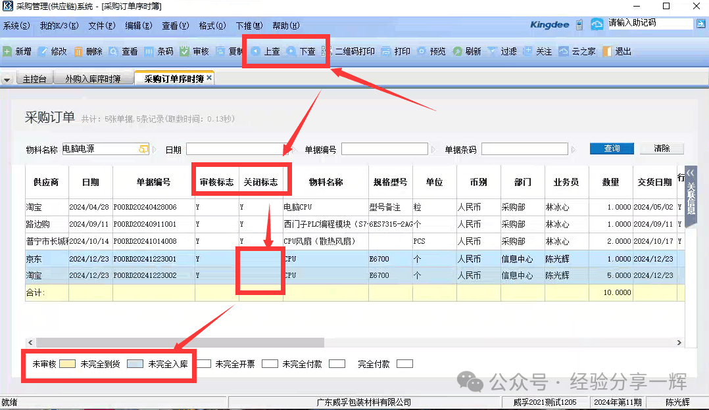Expand the 关联信息 side panel
The height and width of the screenshot is (410, 709).
[x=690, y=195]
